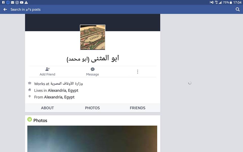Click the briefcase work icon

[30, 83]
